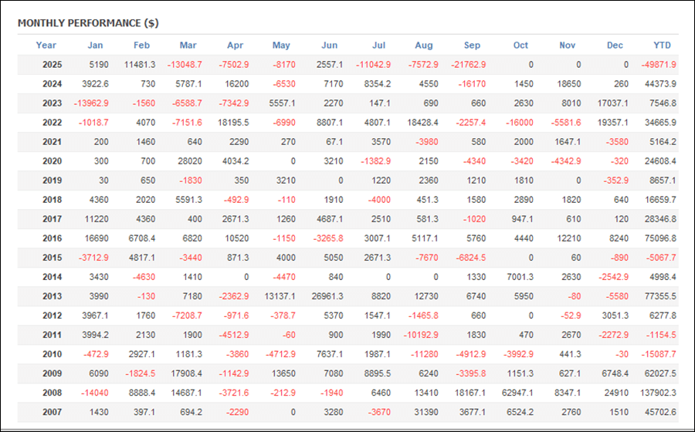The height and width of the screenshot is (432, 695).
Task: Click the Year column header
Action: pos(46,45)
